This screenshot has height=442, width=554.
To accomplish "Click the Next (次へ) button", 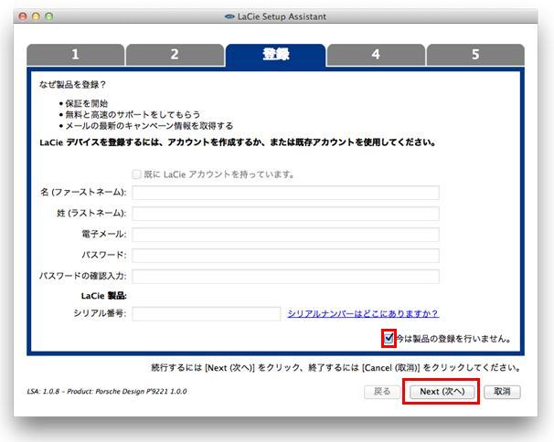I will (x=442, y=392).
